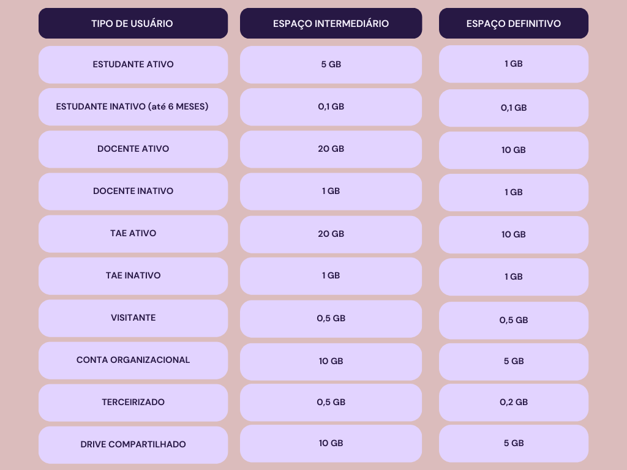The width and height of the screenshot is (627, 470).
Task: Select TAE Ativo's 10 GB definitive cell
Action: 513,234
